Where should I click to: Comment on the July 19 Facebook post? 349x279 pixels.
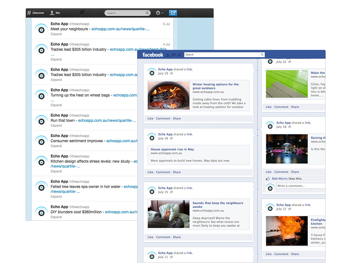coord(163,119)
